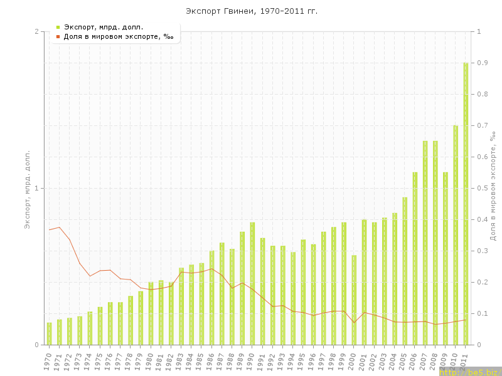This screenshot has height=376, width=502.
Task: Select the 2000 export bar
Action: pos(354,300)
